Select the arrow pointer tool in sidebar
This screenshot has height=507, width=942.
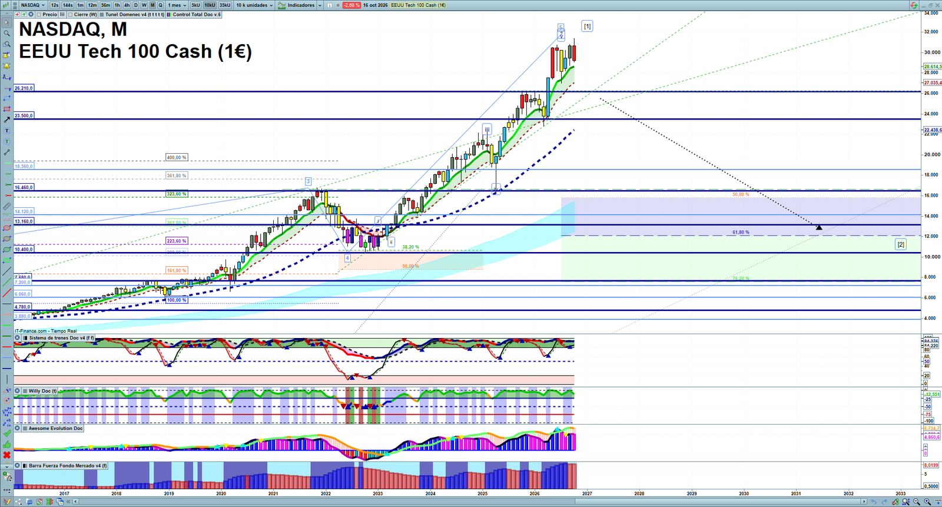(7, 22)
